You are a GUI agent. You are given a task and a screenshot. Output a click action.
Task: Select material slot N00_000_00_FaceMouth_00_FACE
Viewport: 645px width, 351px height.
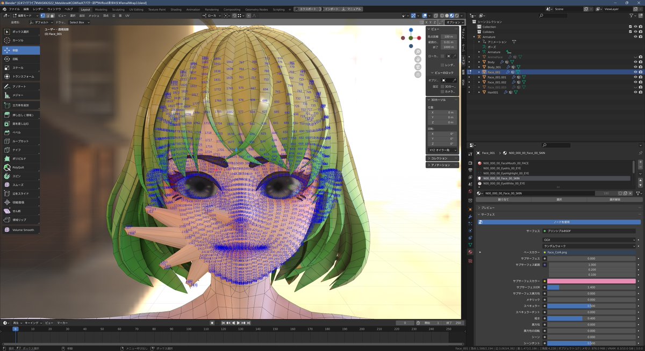554,163
